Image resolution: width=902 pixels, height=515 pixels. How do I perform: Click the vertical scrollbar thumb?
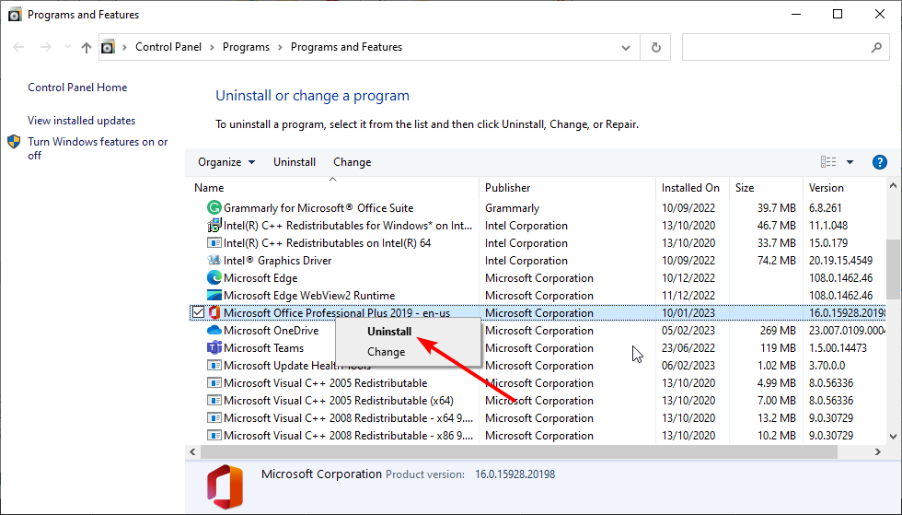coord(894,269)
